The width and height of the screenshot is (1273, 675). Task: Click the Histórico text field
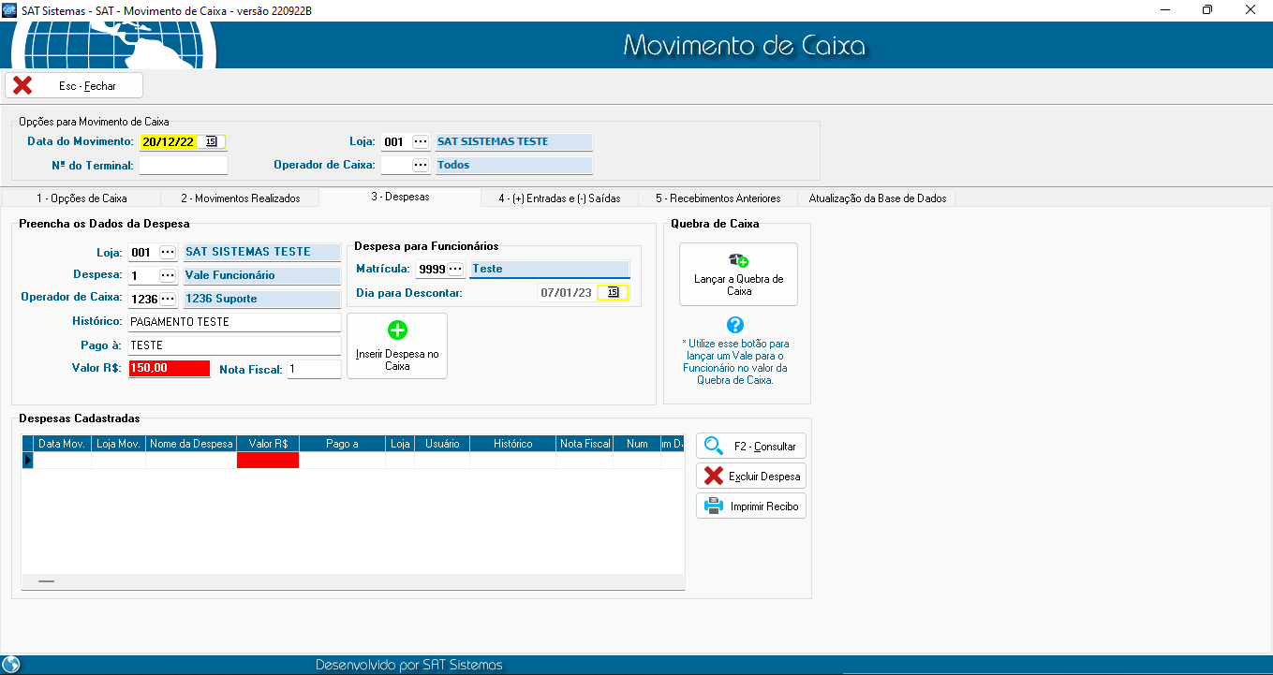(234, 322)
